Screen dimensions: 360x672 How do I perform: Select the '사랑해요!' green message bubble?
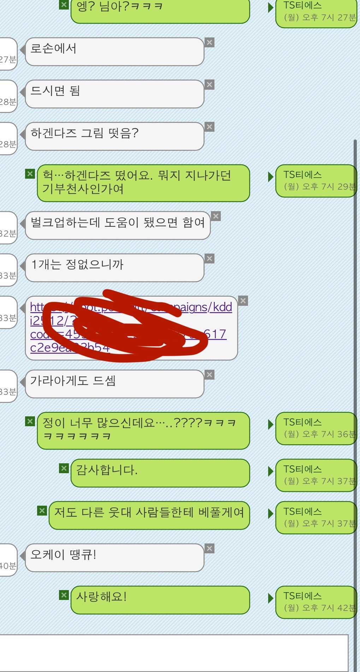[x=160, y=600]
